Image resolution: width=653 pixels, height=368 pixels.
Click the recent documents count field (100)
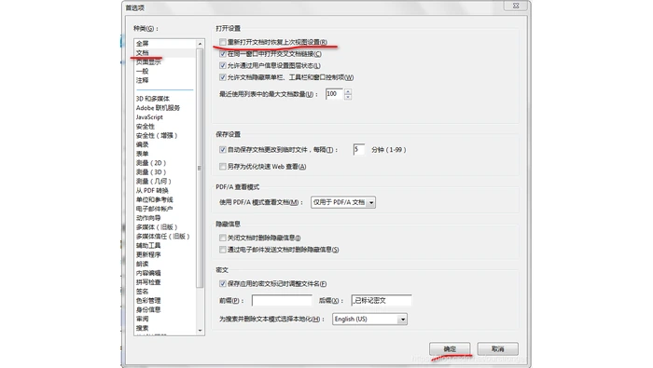334,94
